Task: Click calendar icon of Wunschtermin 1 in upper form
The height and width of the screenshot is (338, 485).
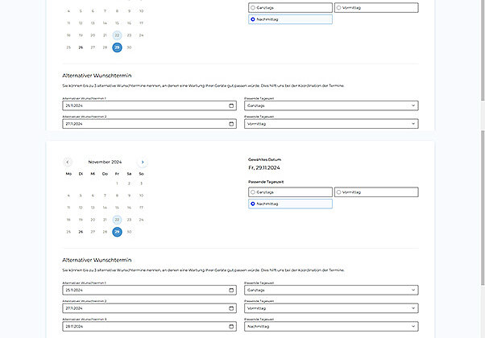Action: (x=231, y=105)
